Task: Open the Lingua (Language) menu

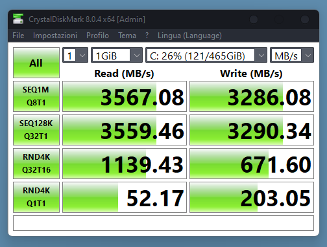Action: 189,36
